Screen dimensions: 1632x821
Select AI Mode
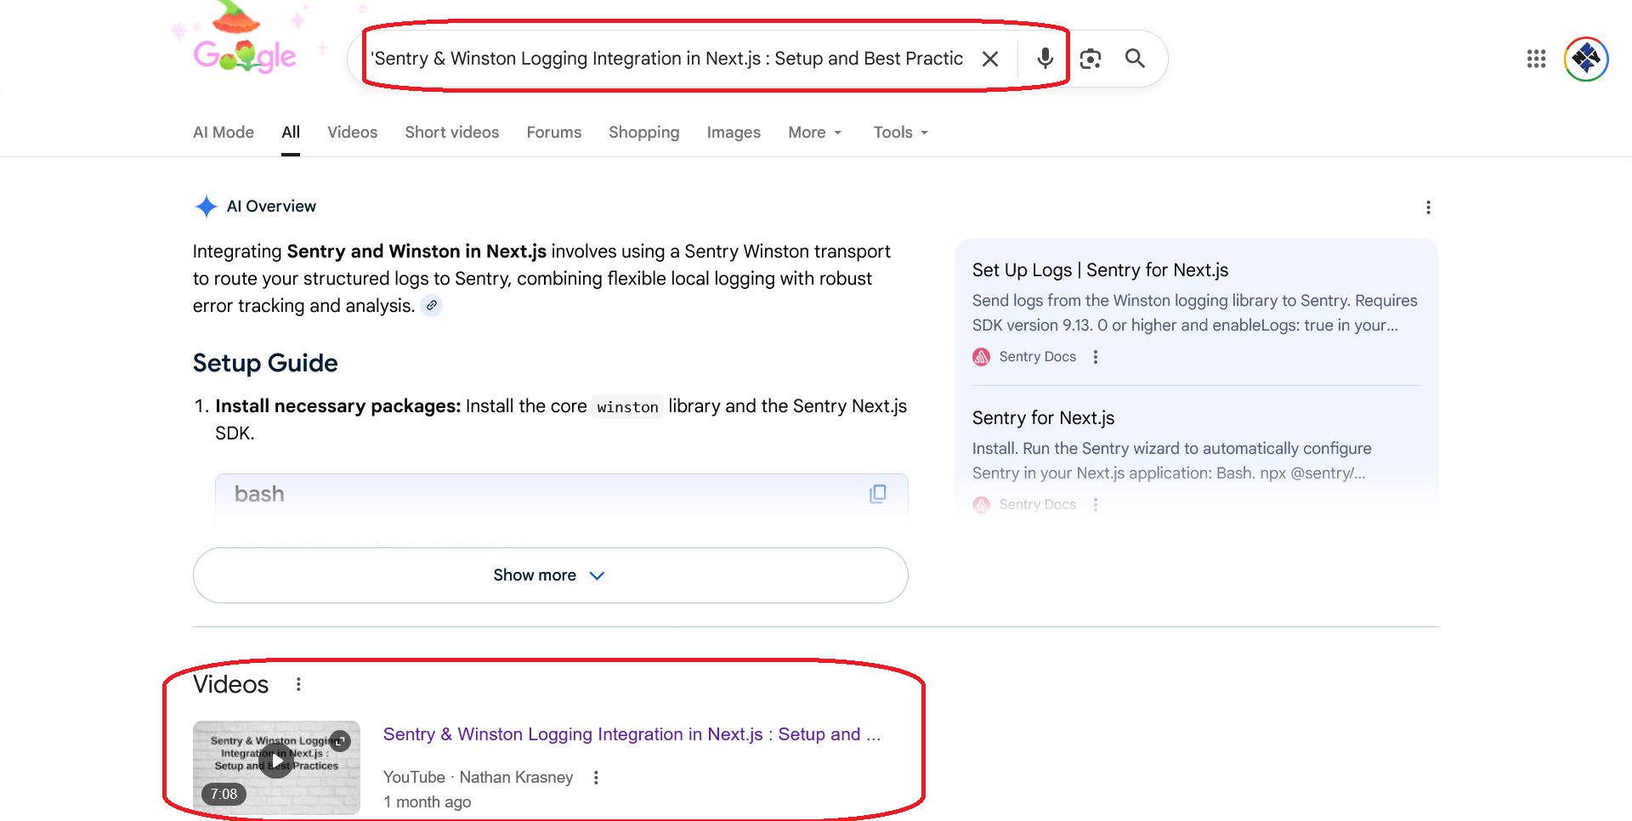(223, 133)
